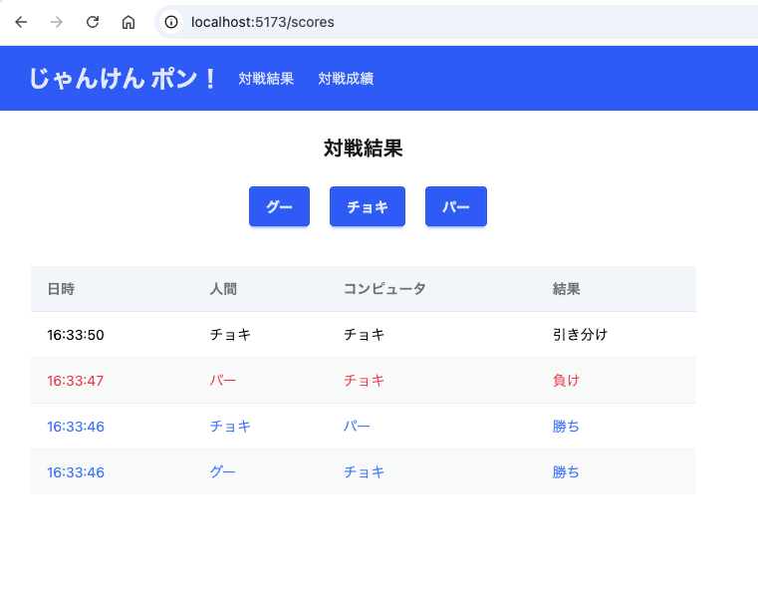Click the じゃんけん ポン！ title logo
758x603 pixels.
pos(124,79)
